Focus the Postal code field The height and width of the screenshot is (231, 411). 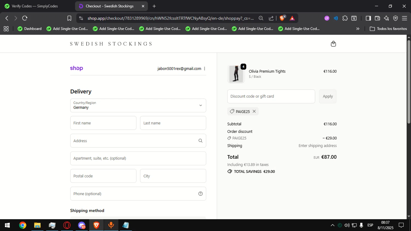pos(103,176)
